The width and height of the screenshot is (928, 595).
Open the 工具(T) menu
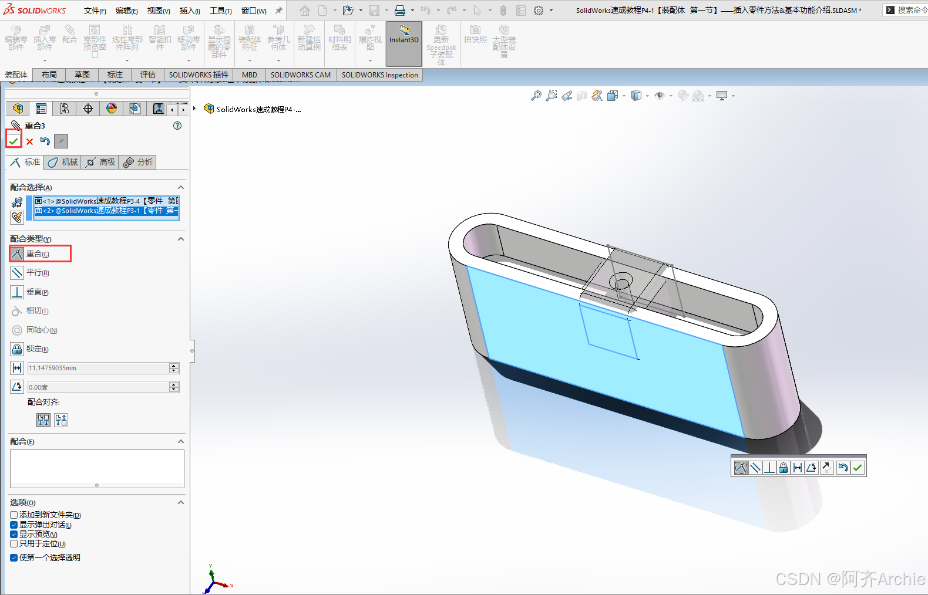(x=221, y=11)
